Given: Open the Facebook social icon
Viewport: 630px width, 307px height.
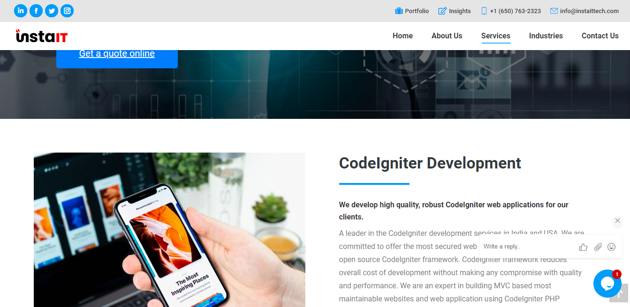Looking at the screenshot, I should point(36,11).
